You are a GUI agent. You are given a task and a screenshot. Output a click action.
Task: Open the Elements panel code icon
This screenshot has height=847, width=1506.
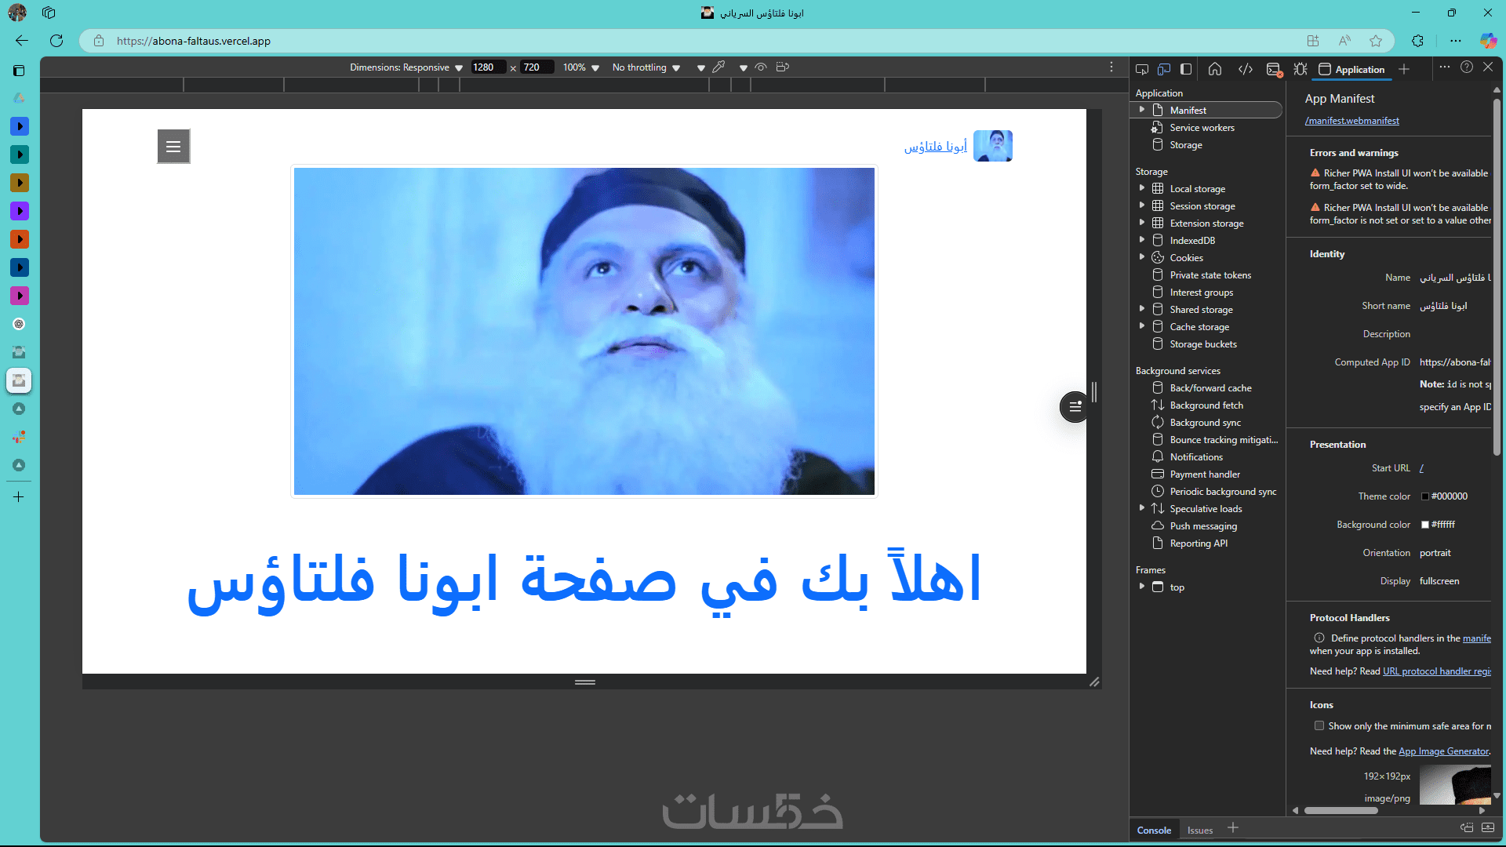pyautogui.click(x=1246, y=69)
